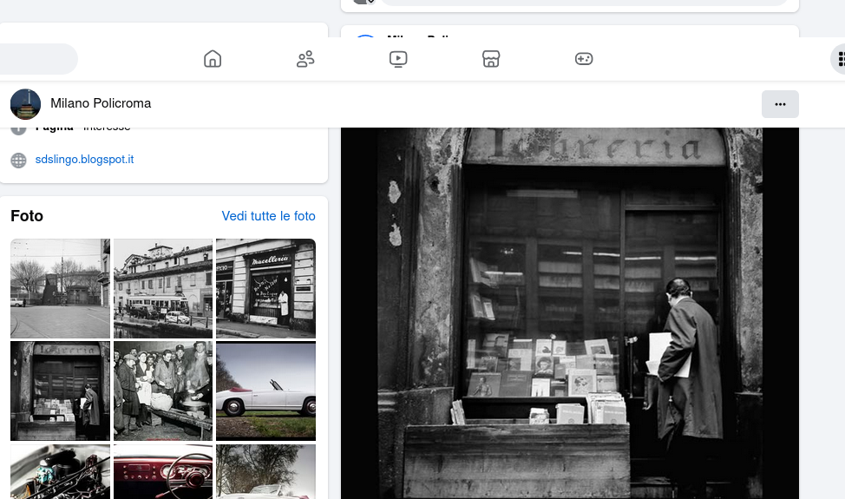
Task: Click the globe icon beside the website link
Action: coord(19,160)
